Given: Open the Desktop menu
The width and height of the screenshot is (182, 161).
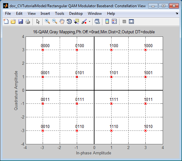Looking at the screenshot, I should (76, 14).
